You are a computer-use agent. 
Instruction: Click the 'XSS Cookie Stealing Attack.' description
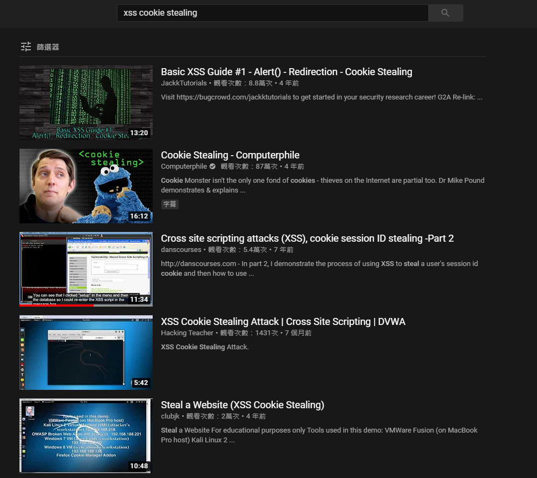205,347
